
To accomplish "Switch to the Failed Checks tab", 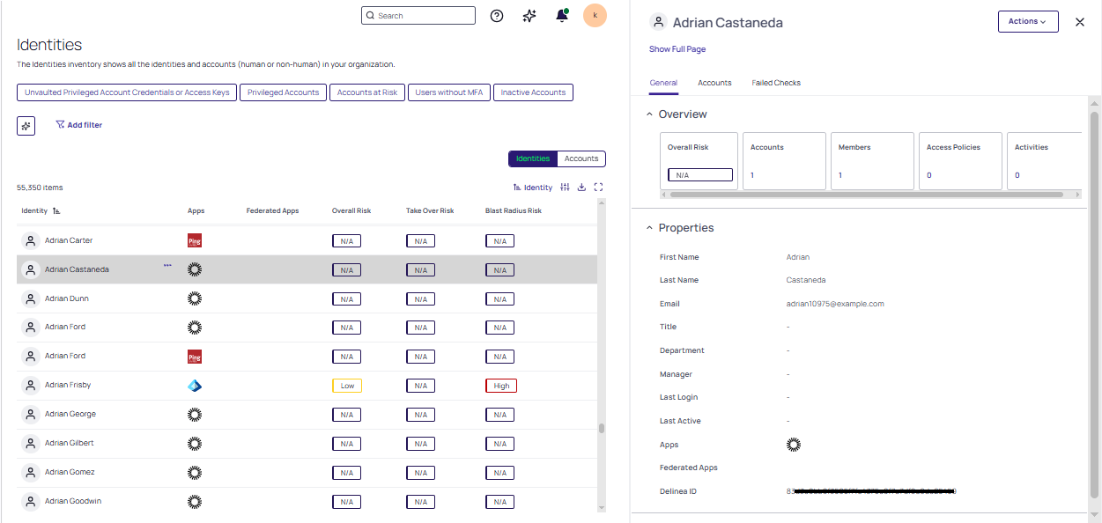I will coord(775,83).
